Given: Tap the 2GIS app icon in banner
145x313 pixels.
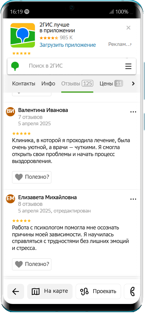Looking at the screenshot, I should click(23, 35).
